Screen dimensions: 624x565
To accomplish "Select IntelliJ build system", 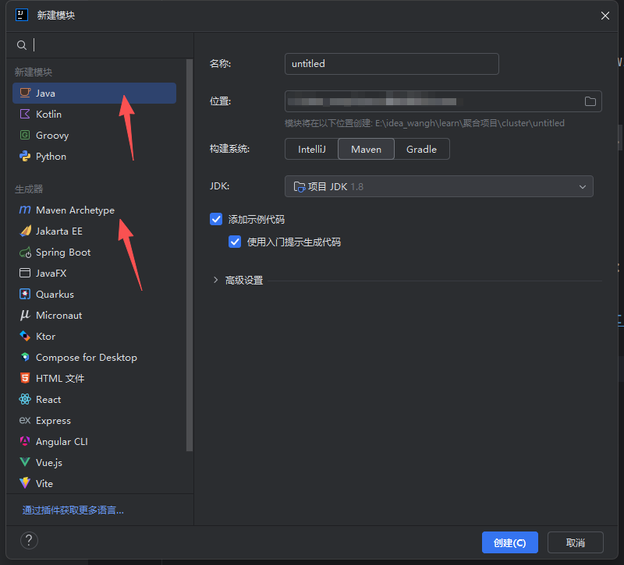I will point(311,149).
